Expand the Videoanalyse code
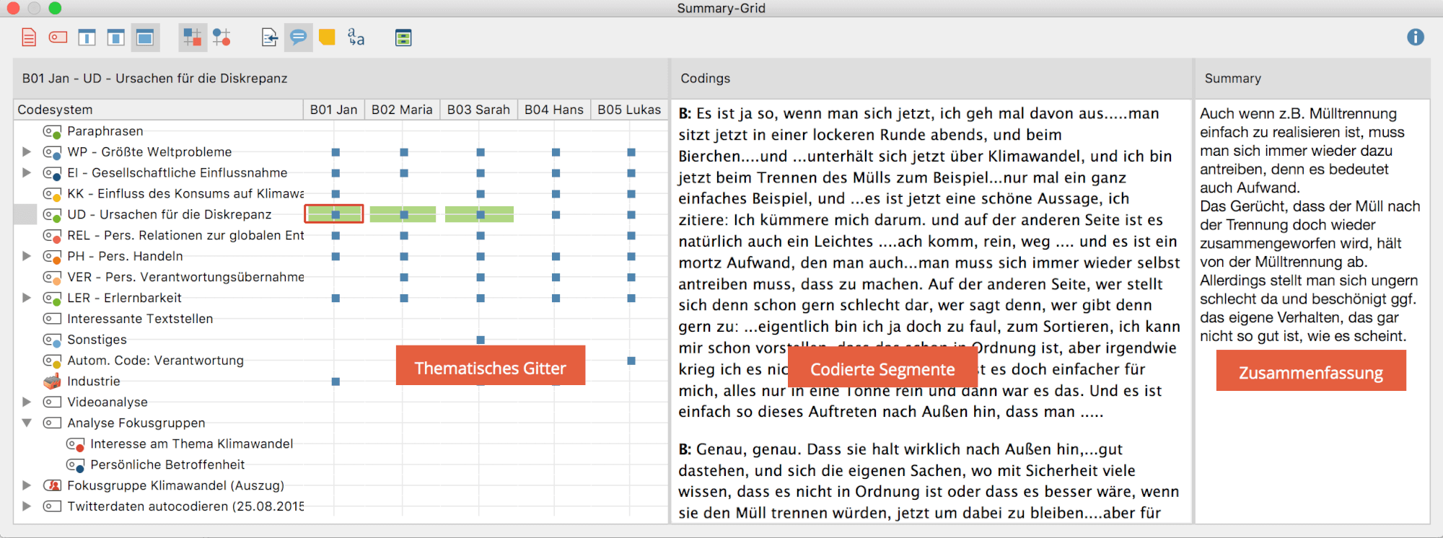This screenshot has height=538, width=1443. [27, 402]
